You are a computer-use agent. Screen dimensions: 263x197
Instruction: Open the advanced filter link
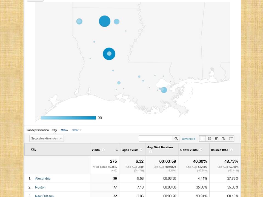coord(188,139)
